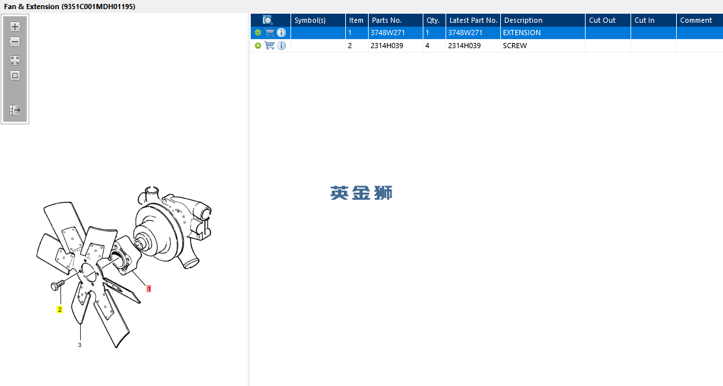The width and height of the screenshot is (723, 386).
Task: Click the list export arrow icon
Action: pyautogui.click(x=15, y=110)
